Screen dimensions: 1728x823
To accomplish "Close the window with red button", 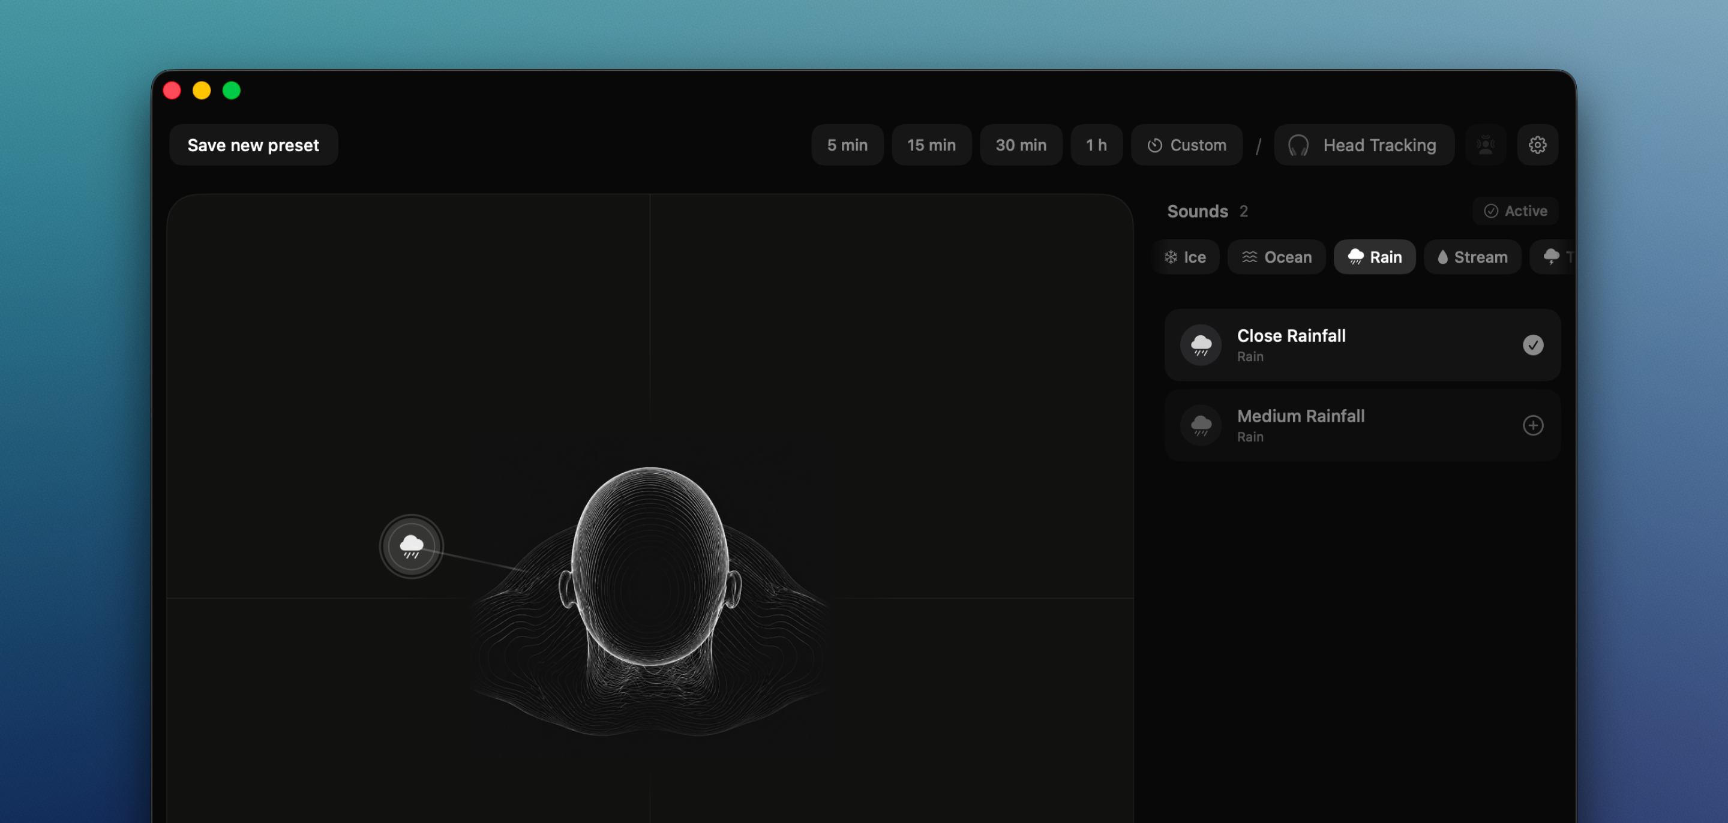I will tap(172, 91).
